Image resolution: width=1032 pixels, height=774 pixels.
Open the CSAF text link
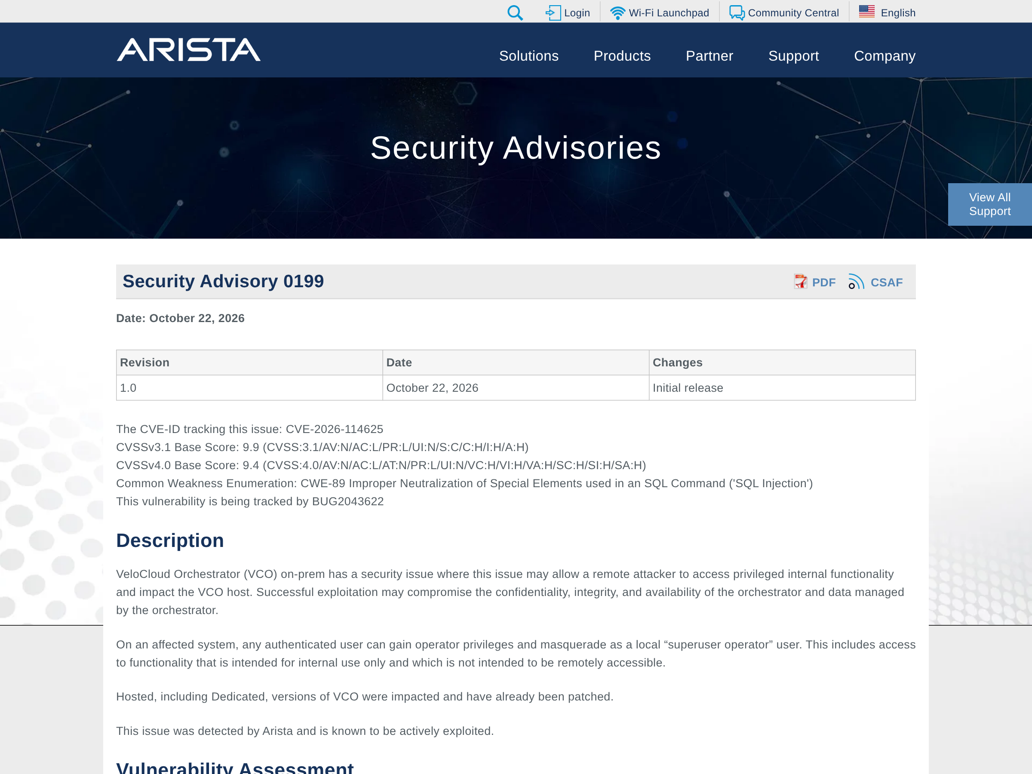pyautogui.click(x=886, y=282)
